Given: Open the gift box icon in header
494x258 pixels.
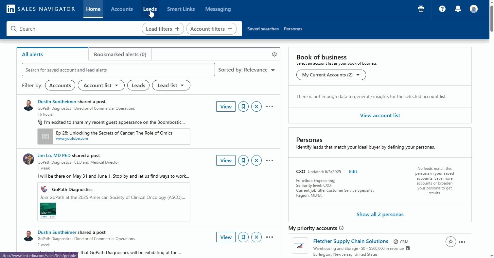Looking at the screenshot, I should [x=421, y=9].
